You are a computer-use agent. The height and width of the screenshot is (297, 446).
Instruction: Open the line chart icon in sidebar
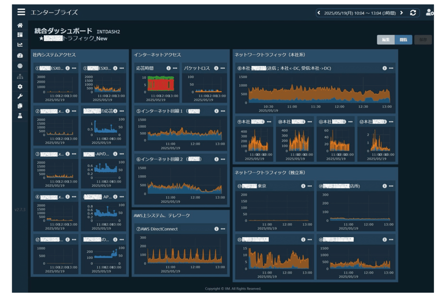coord(20,45)
